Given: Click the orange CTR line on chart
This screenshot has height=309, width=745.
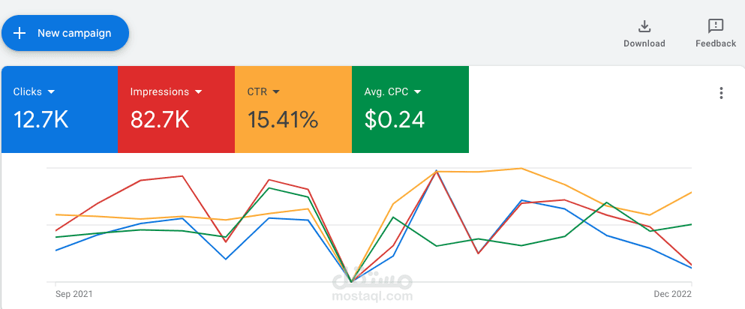Looking at the screenshot, I should coord(480,171).
